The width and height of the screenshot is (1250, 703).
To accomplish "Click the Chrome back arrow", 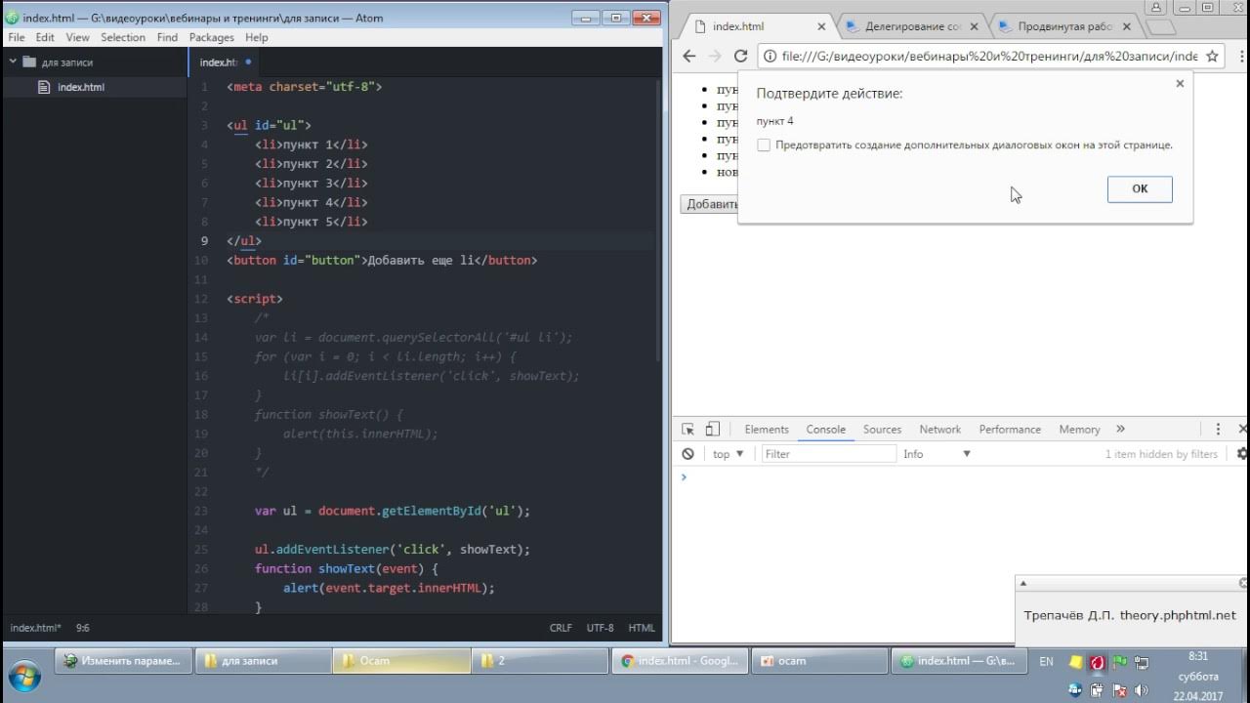I will [x=688, y=56].
